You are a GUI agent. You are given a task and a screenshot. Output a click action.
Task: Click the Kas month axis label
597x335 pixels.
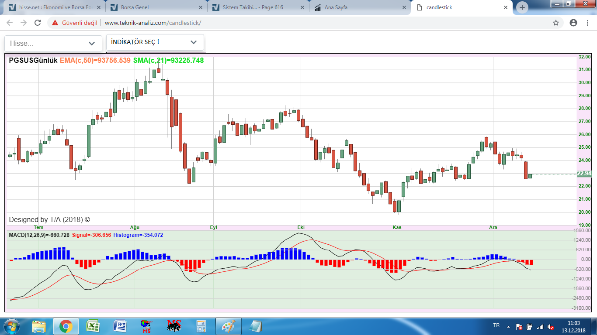(x=397, y=228)
